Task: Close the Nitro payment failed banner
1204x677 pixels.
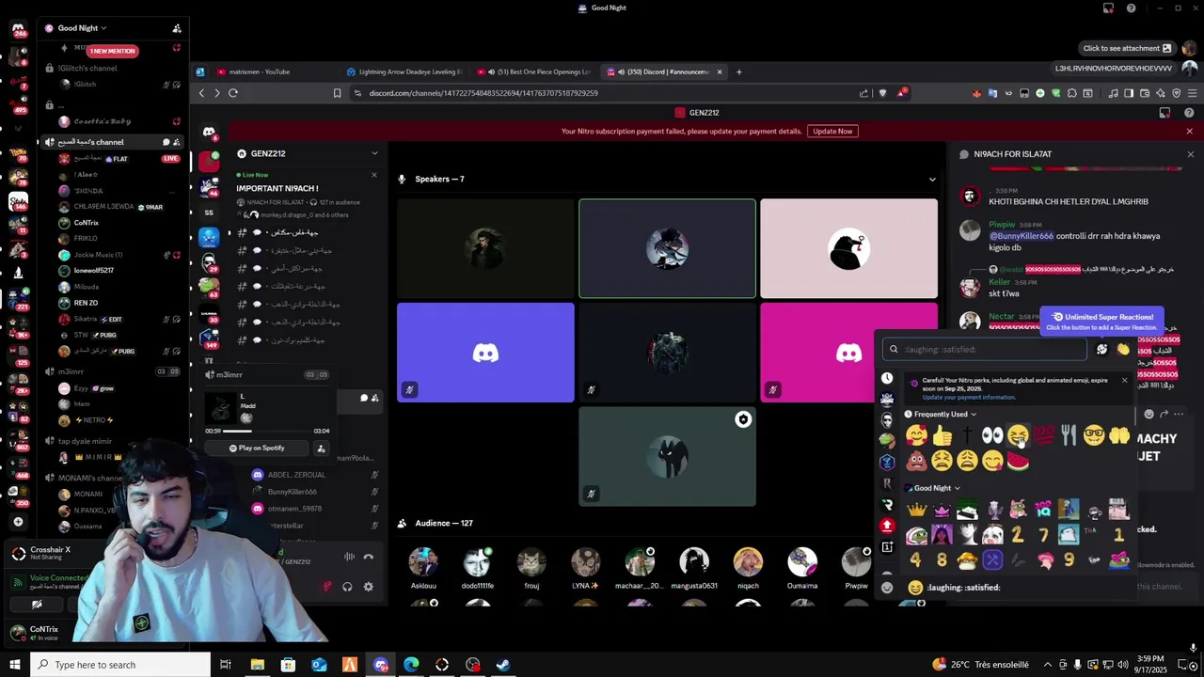Action: [1190, 131]
